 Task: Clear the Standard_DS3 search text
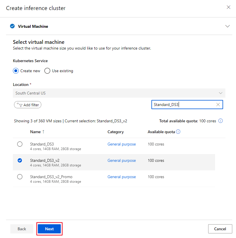(218, 105)
